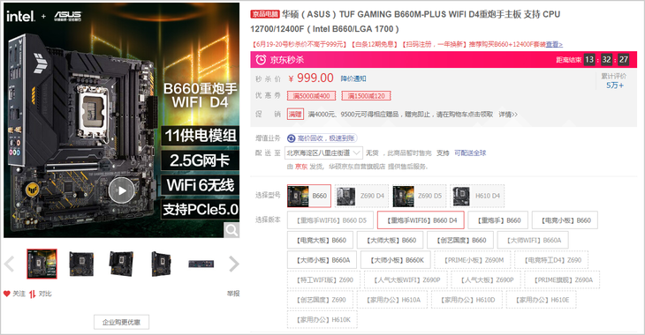645x335 pixels.
Task: Show next thumbnails with right arrow
Action: 233,264
